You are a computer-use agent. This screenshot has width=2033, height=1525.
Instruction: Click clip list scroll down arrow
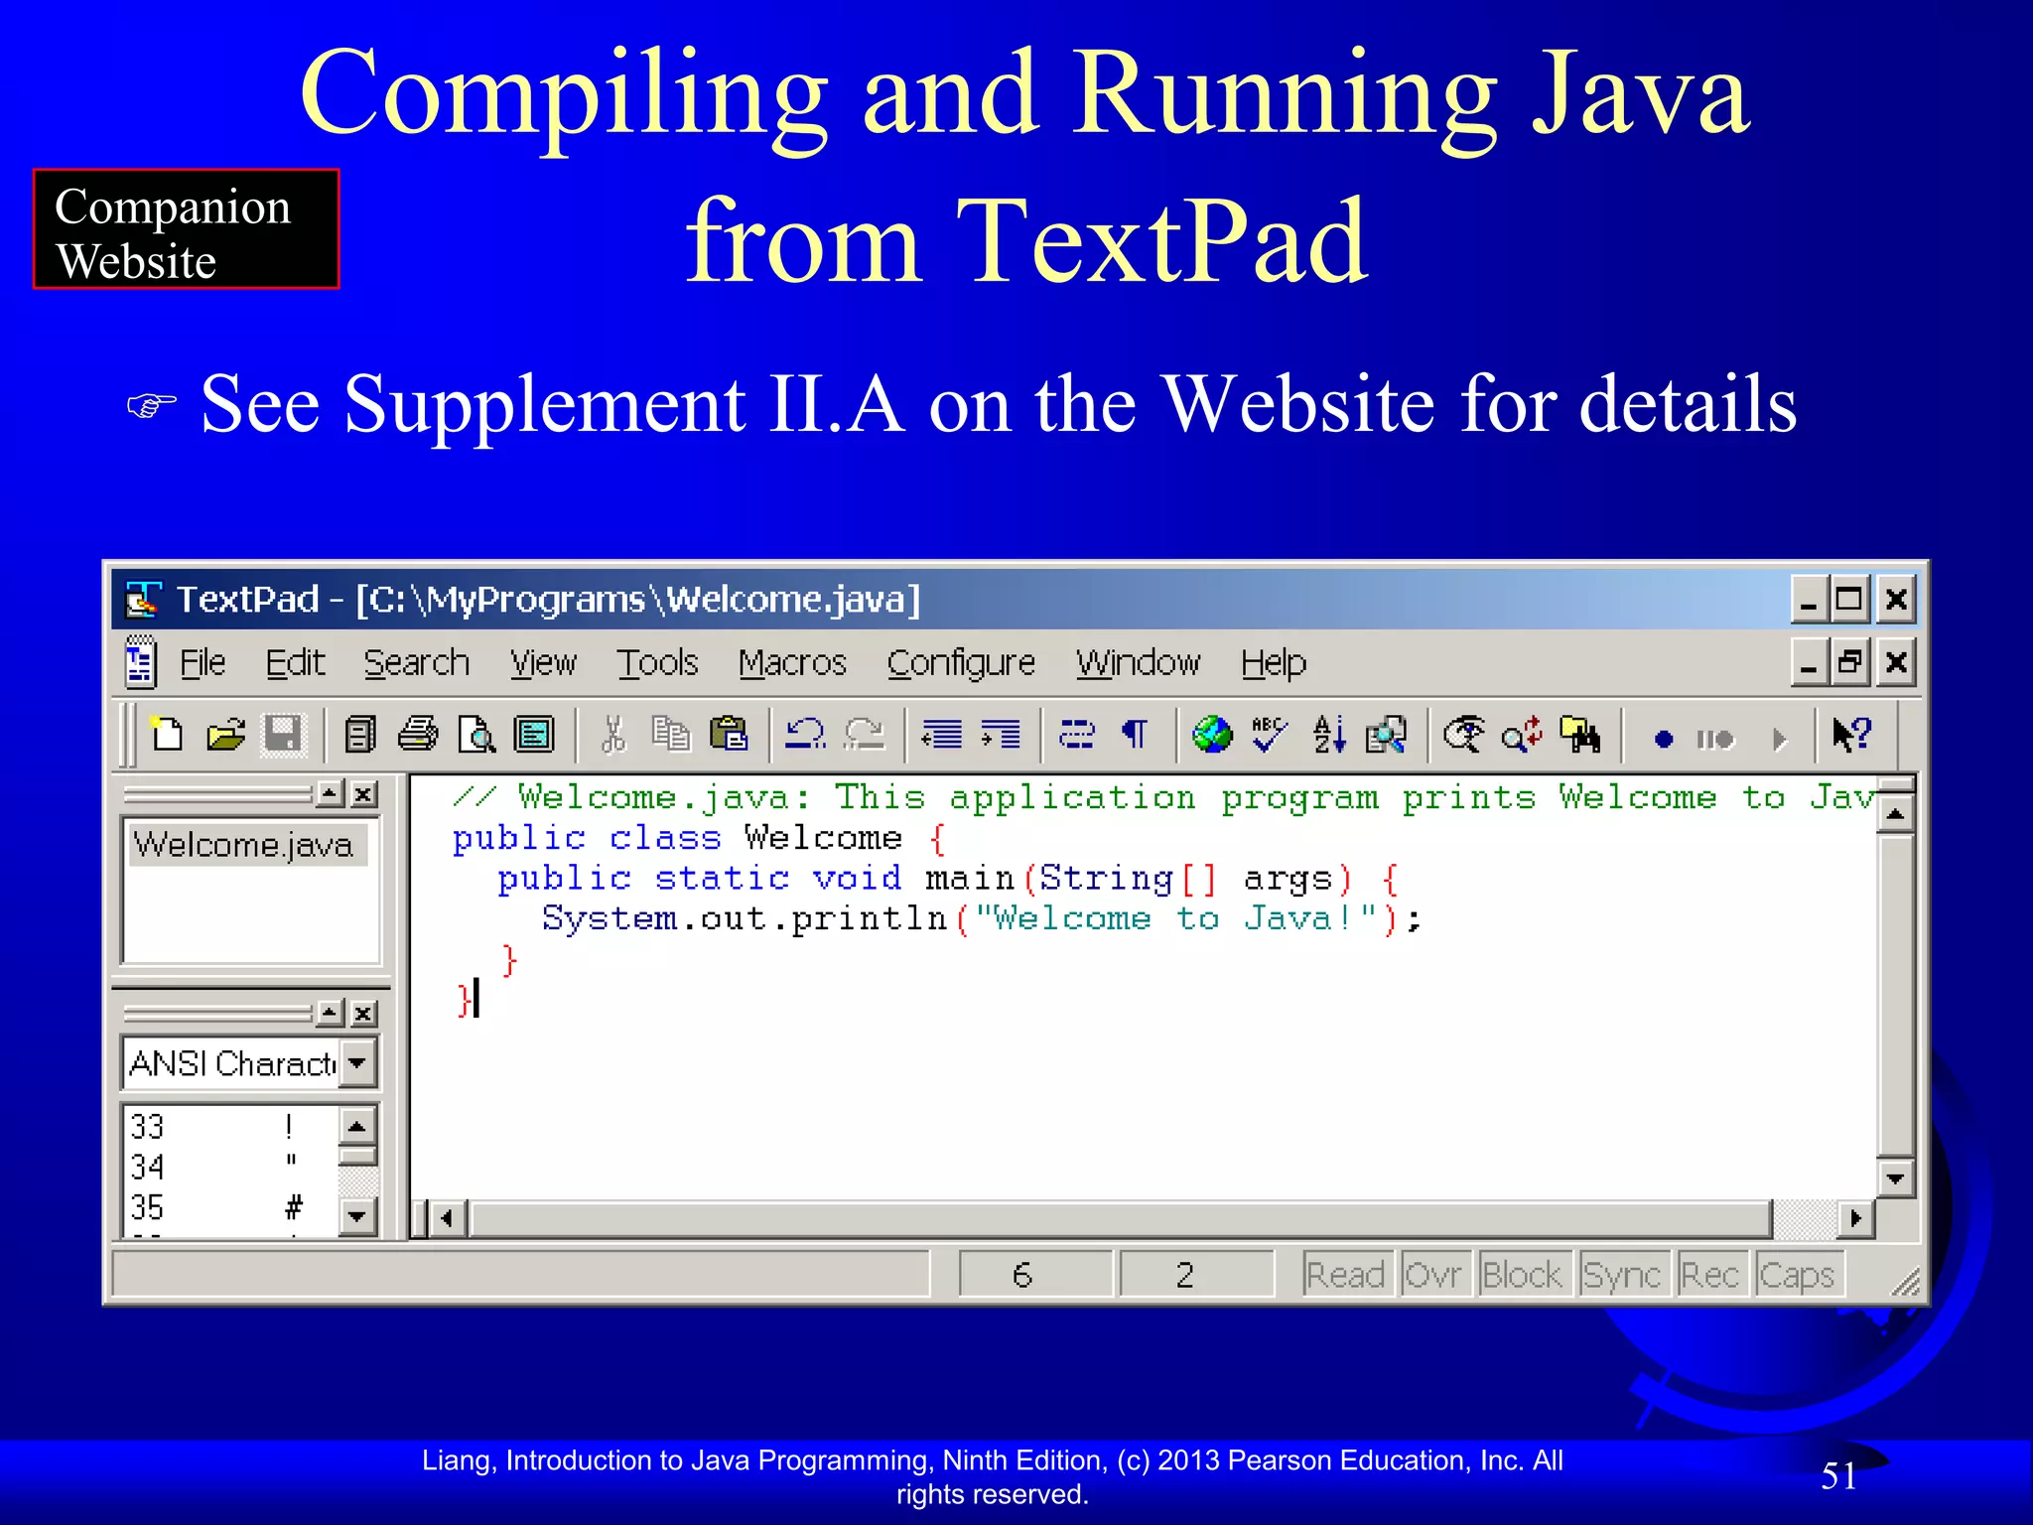357,1215
